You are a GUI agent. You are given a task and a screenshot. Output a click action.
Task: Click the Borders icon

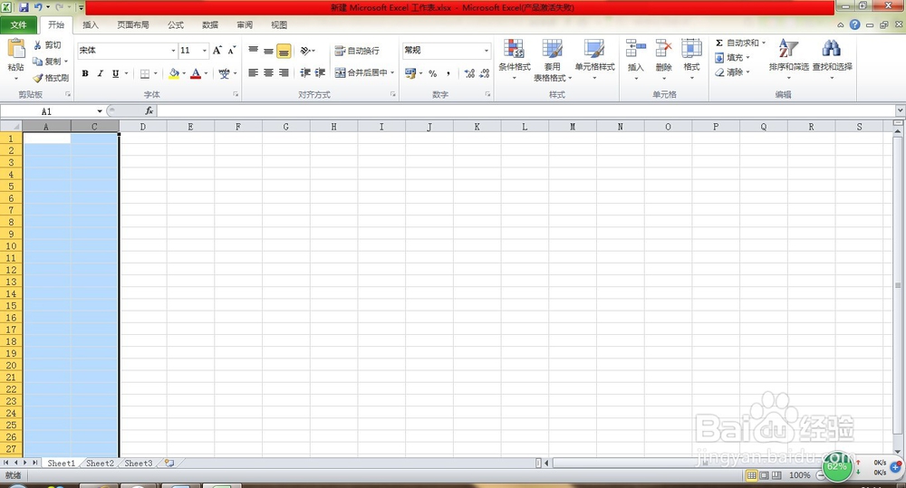[x=145, y=74]
